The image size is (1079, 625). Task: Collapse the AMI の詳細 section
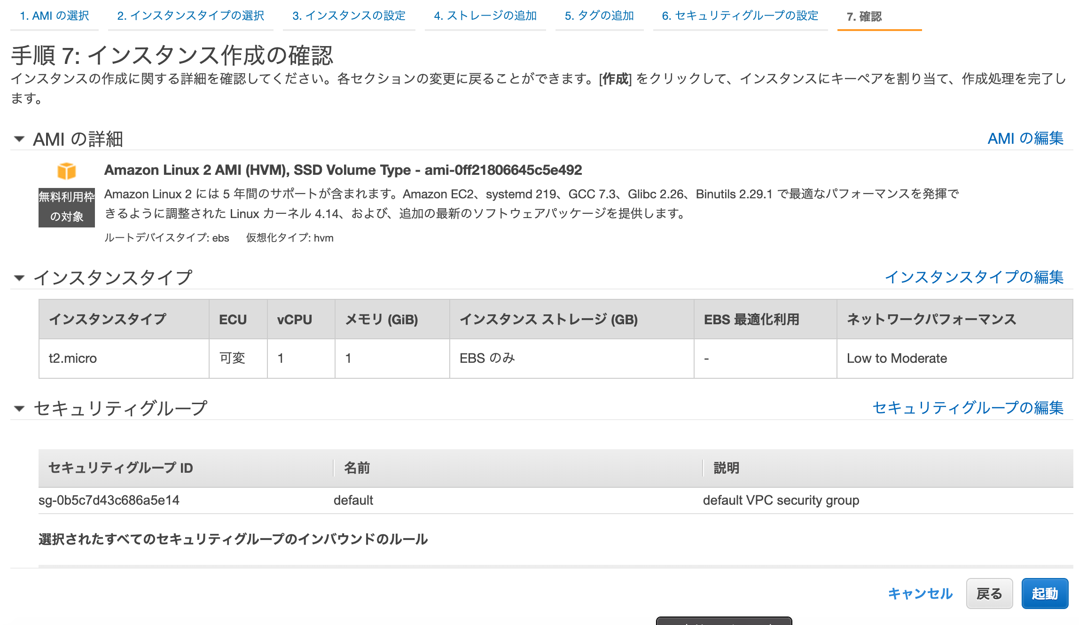pos(19,139)
